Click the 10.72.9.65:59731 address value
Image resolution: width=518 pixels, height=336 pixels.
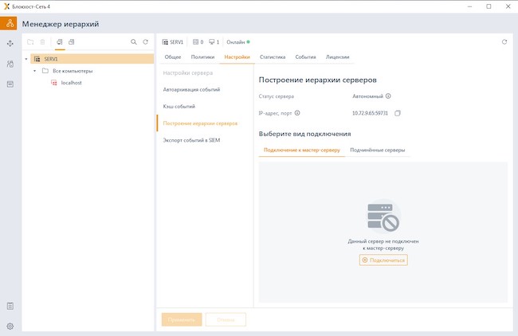(370, 113)
